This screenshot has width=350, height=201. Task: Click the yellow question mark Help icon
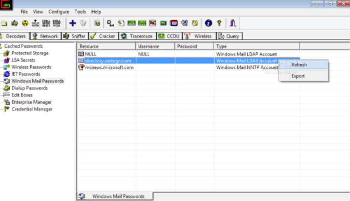pyautogui.click(x=219, y=23)
